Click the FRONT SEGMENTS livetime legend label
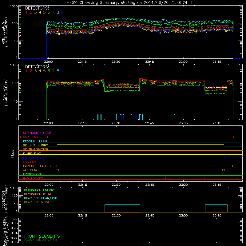The width and height of the screenshot is (246, 246). point(42,236)
